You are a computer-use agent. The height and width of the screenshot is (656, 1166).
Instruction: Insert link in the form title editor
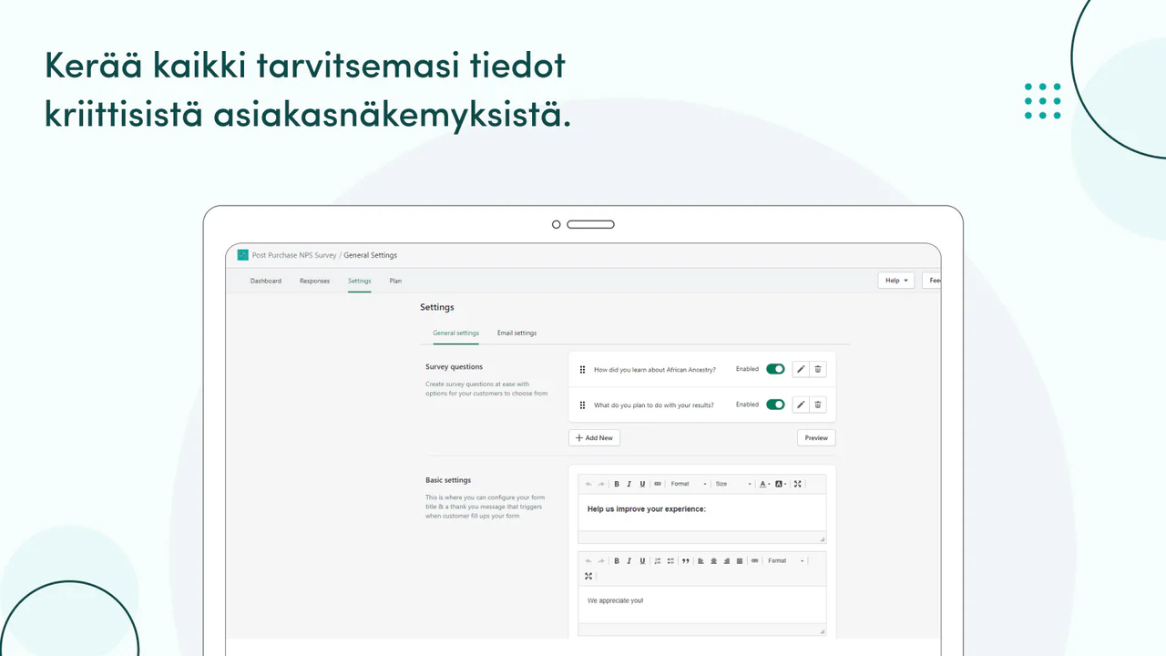click(x=658, y=484)
